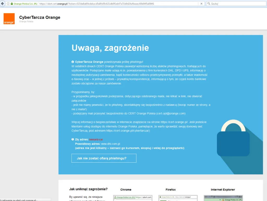Click the cert.opl@orange.com email address
This screenshot has width=267, height=201.
pyautogui.click(x=171, y=114)
